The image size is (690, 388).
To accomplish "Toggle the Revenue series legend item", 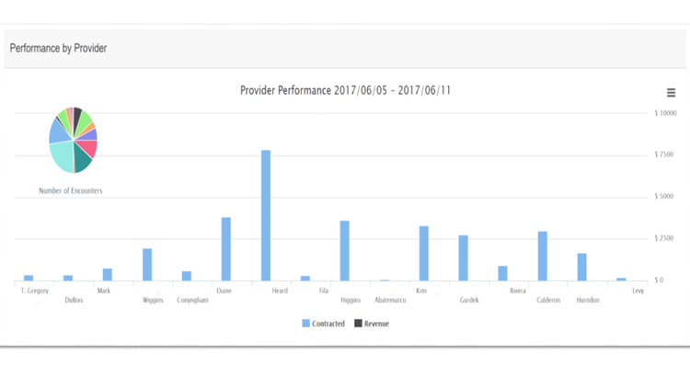I will pyautogui.click(x=376, y=324).
